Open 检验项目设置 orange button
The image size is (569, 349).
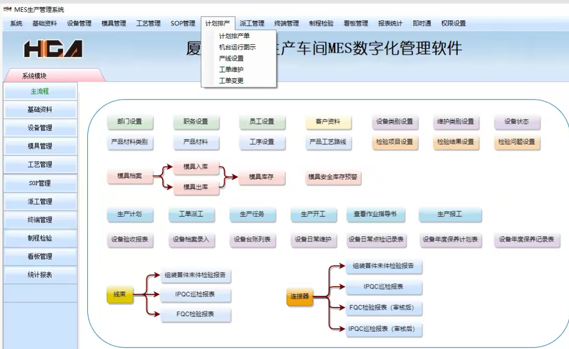[395, 142]
